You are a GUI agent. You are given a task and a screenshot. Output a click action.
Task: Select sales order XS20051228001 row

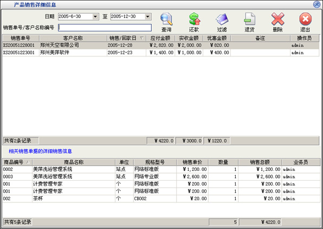[160, 45]
